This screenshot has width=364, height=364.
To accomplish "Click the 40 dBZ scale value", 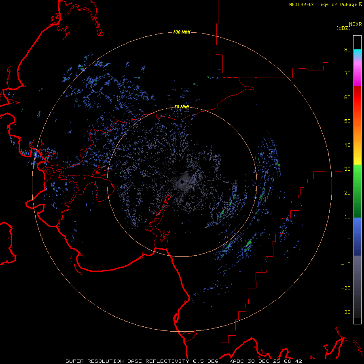I will (x=347, y=145).
